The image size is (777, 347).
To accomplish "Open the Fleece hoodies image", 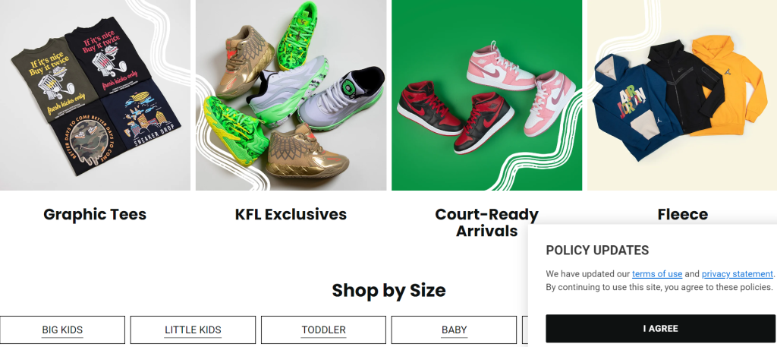I will (682, 95).
